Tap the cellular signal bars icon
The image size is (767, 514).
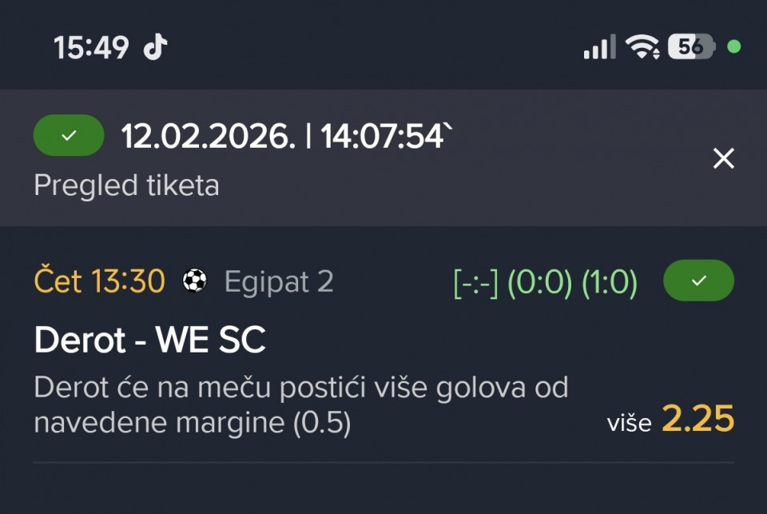(x=599, y=47)
